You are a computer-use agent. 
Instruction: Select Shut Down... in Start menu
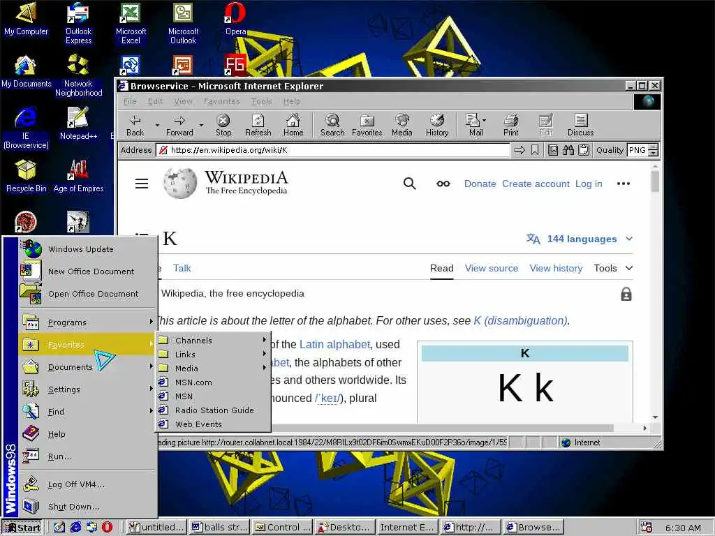[89, 507]
